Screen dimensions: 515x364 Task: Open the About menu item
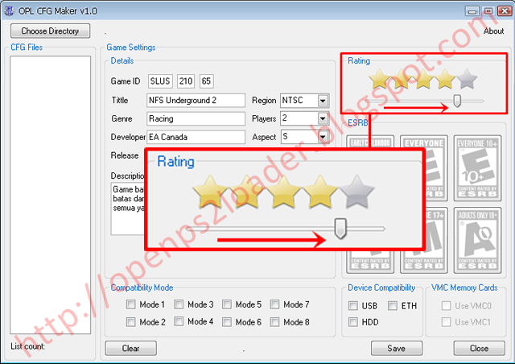493,31
